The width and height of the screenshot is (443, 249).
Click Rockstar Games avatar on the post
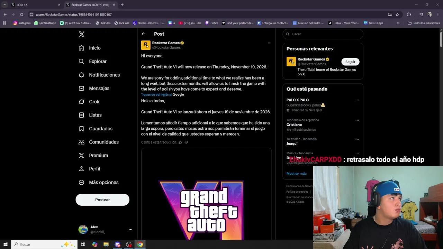(146, 45)
